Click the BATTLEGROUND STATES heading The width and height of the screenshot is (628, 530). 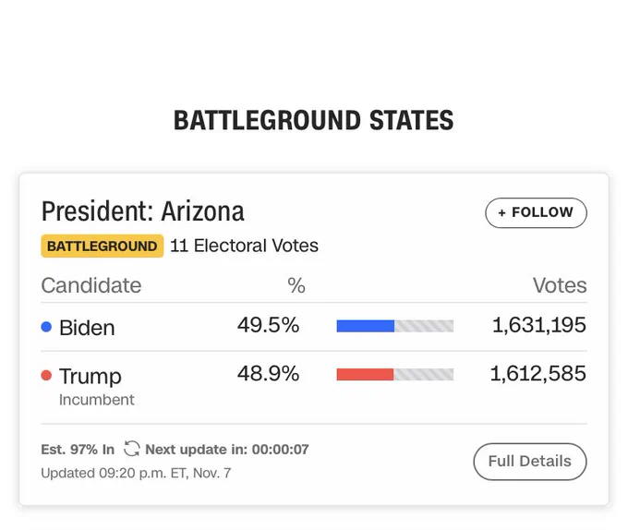(x=314, y=120)
